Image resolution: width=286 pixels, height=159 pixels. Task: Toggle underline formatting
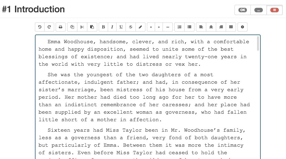coord(121,27)
